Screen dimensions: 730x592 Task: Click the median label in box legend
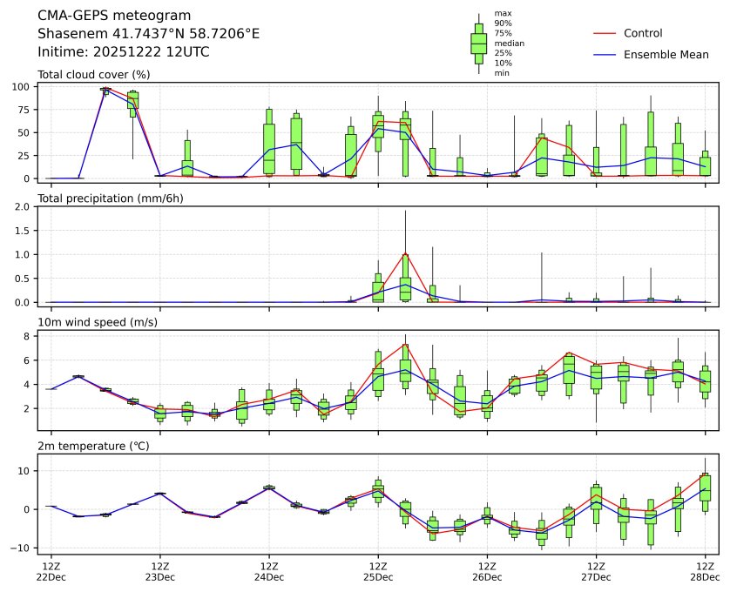tap(510, 43)
